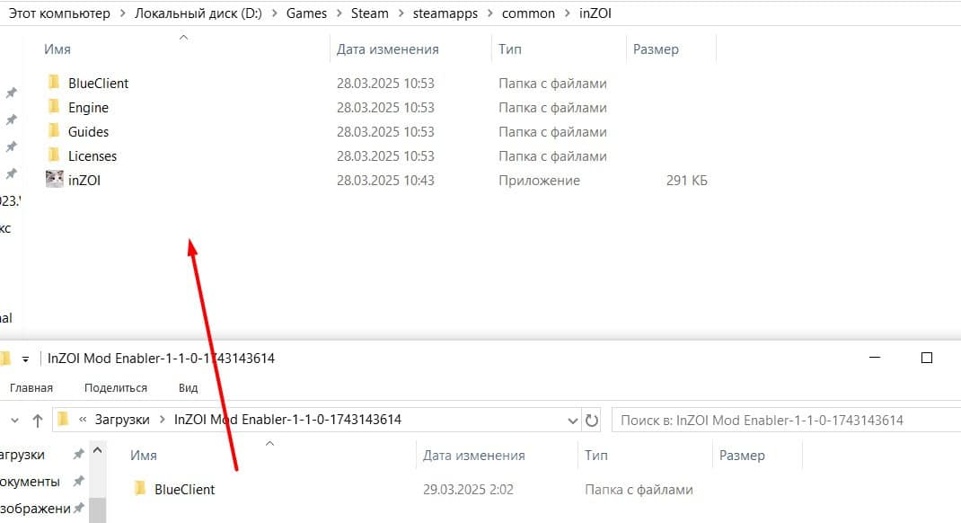Screen dimensions: 961x523
Task: Go to steamapps in breadcrumb path
Action: tap(445, 13)
